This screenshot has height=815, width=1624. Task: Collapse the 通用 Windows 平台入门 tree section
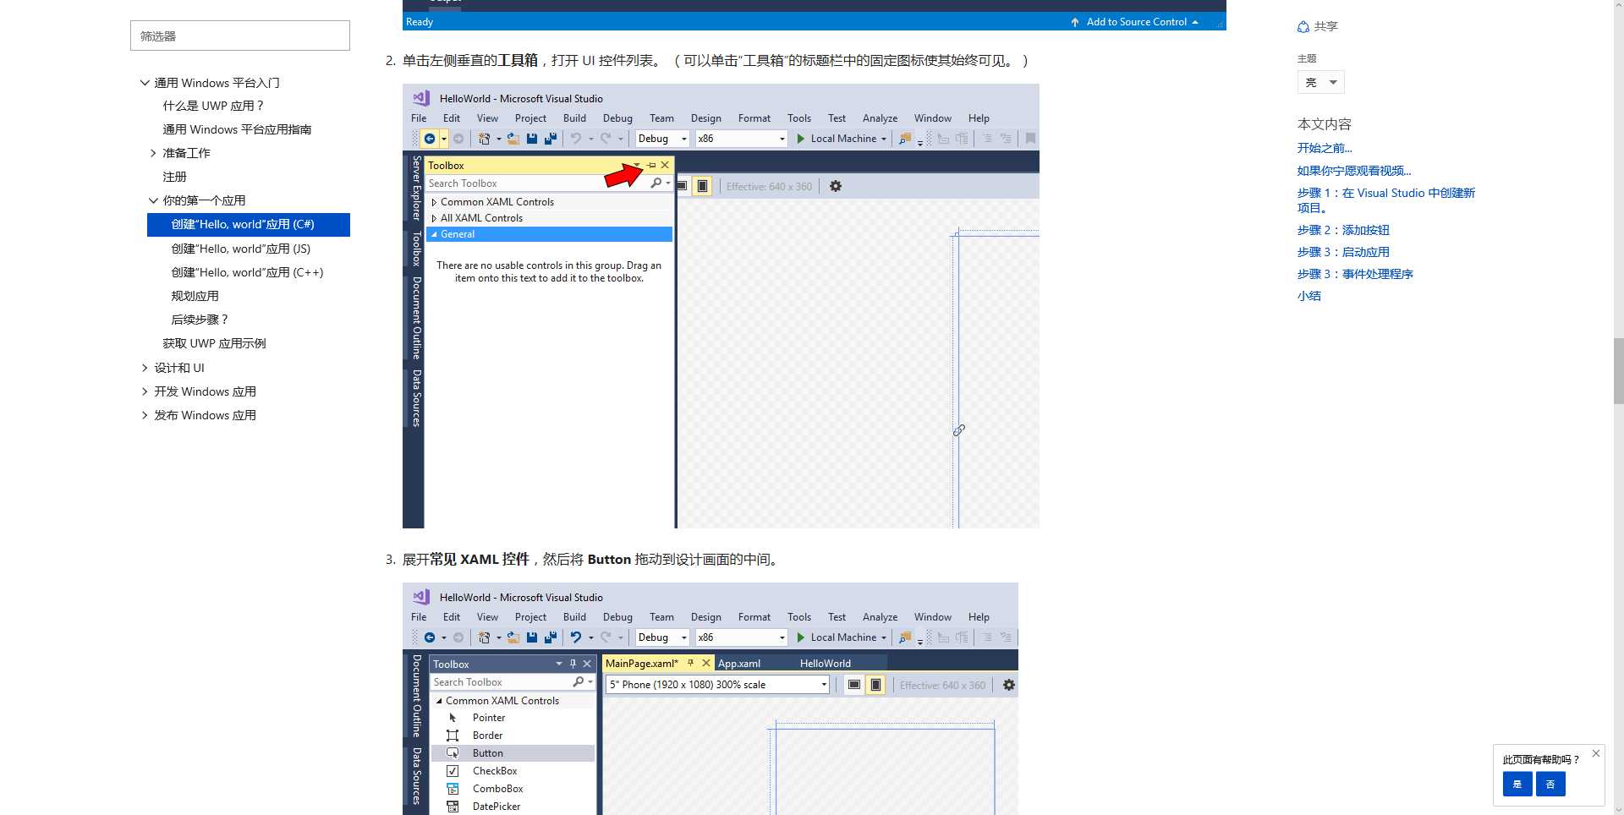coord(145,83)
